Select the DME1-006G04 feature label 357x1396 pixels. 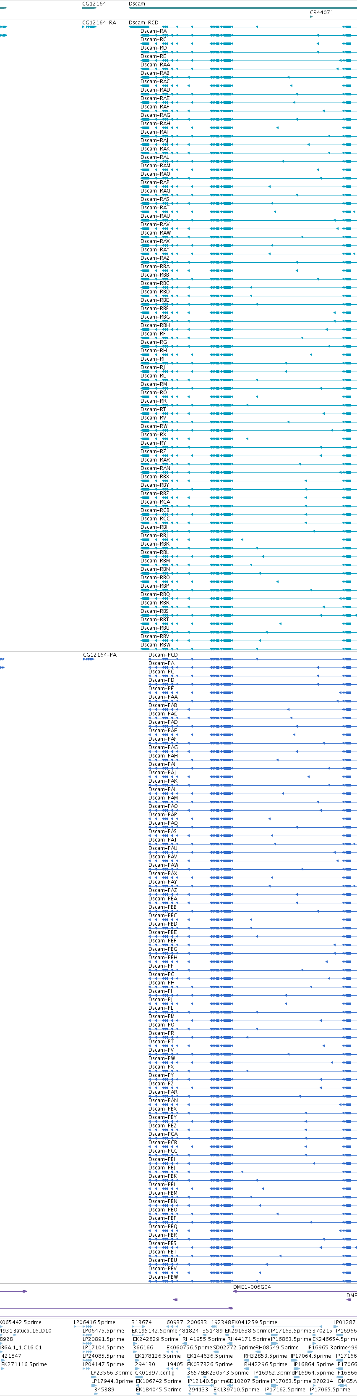[252, 1287]
